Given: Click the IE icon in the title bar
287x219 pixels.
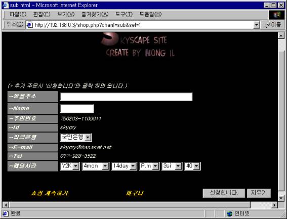Looking at the screenshot, I should click(x=5, y=5).
